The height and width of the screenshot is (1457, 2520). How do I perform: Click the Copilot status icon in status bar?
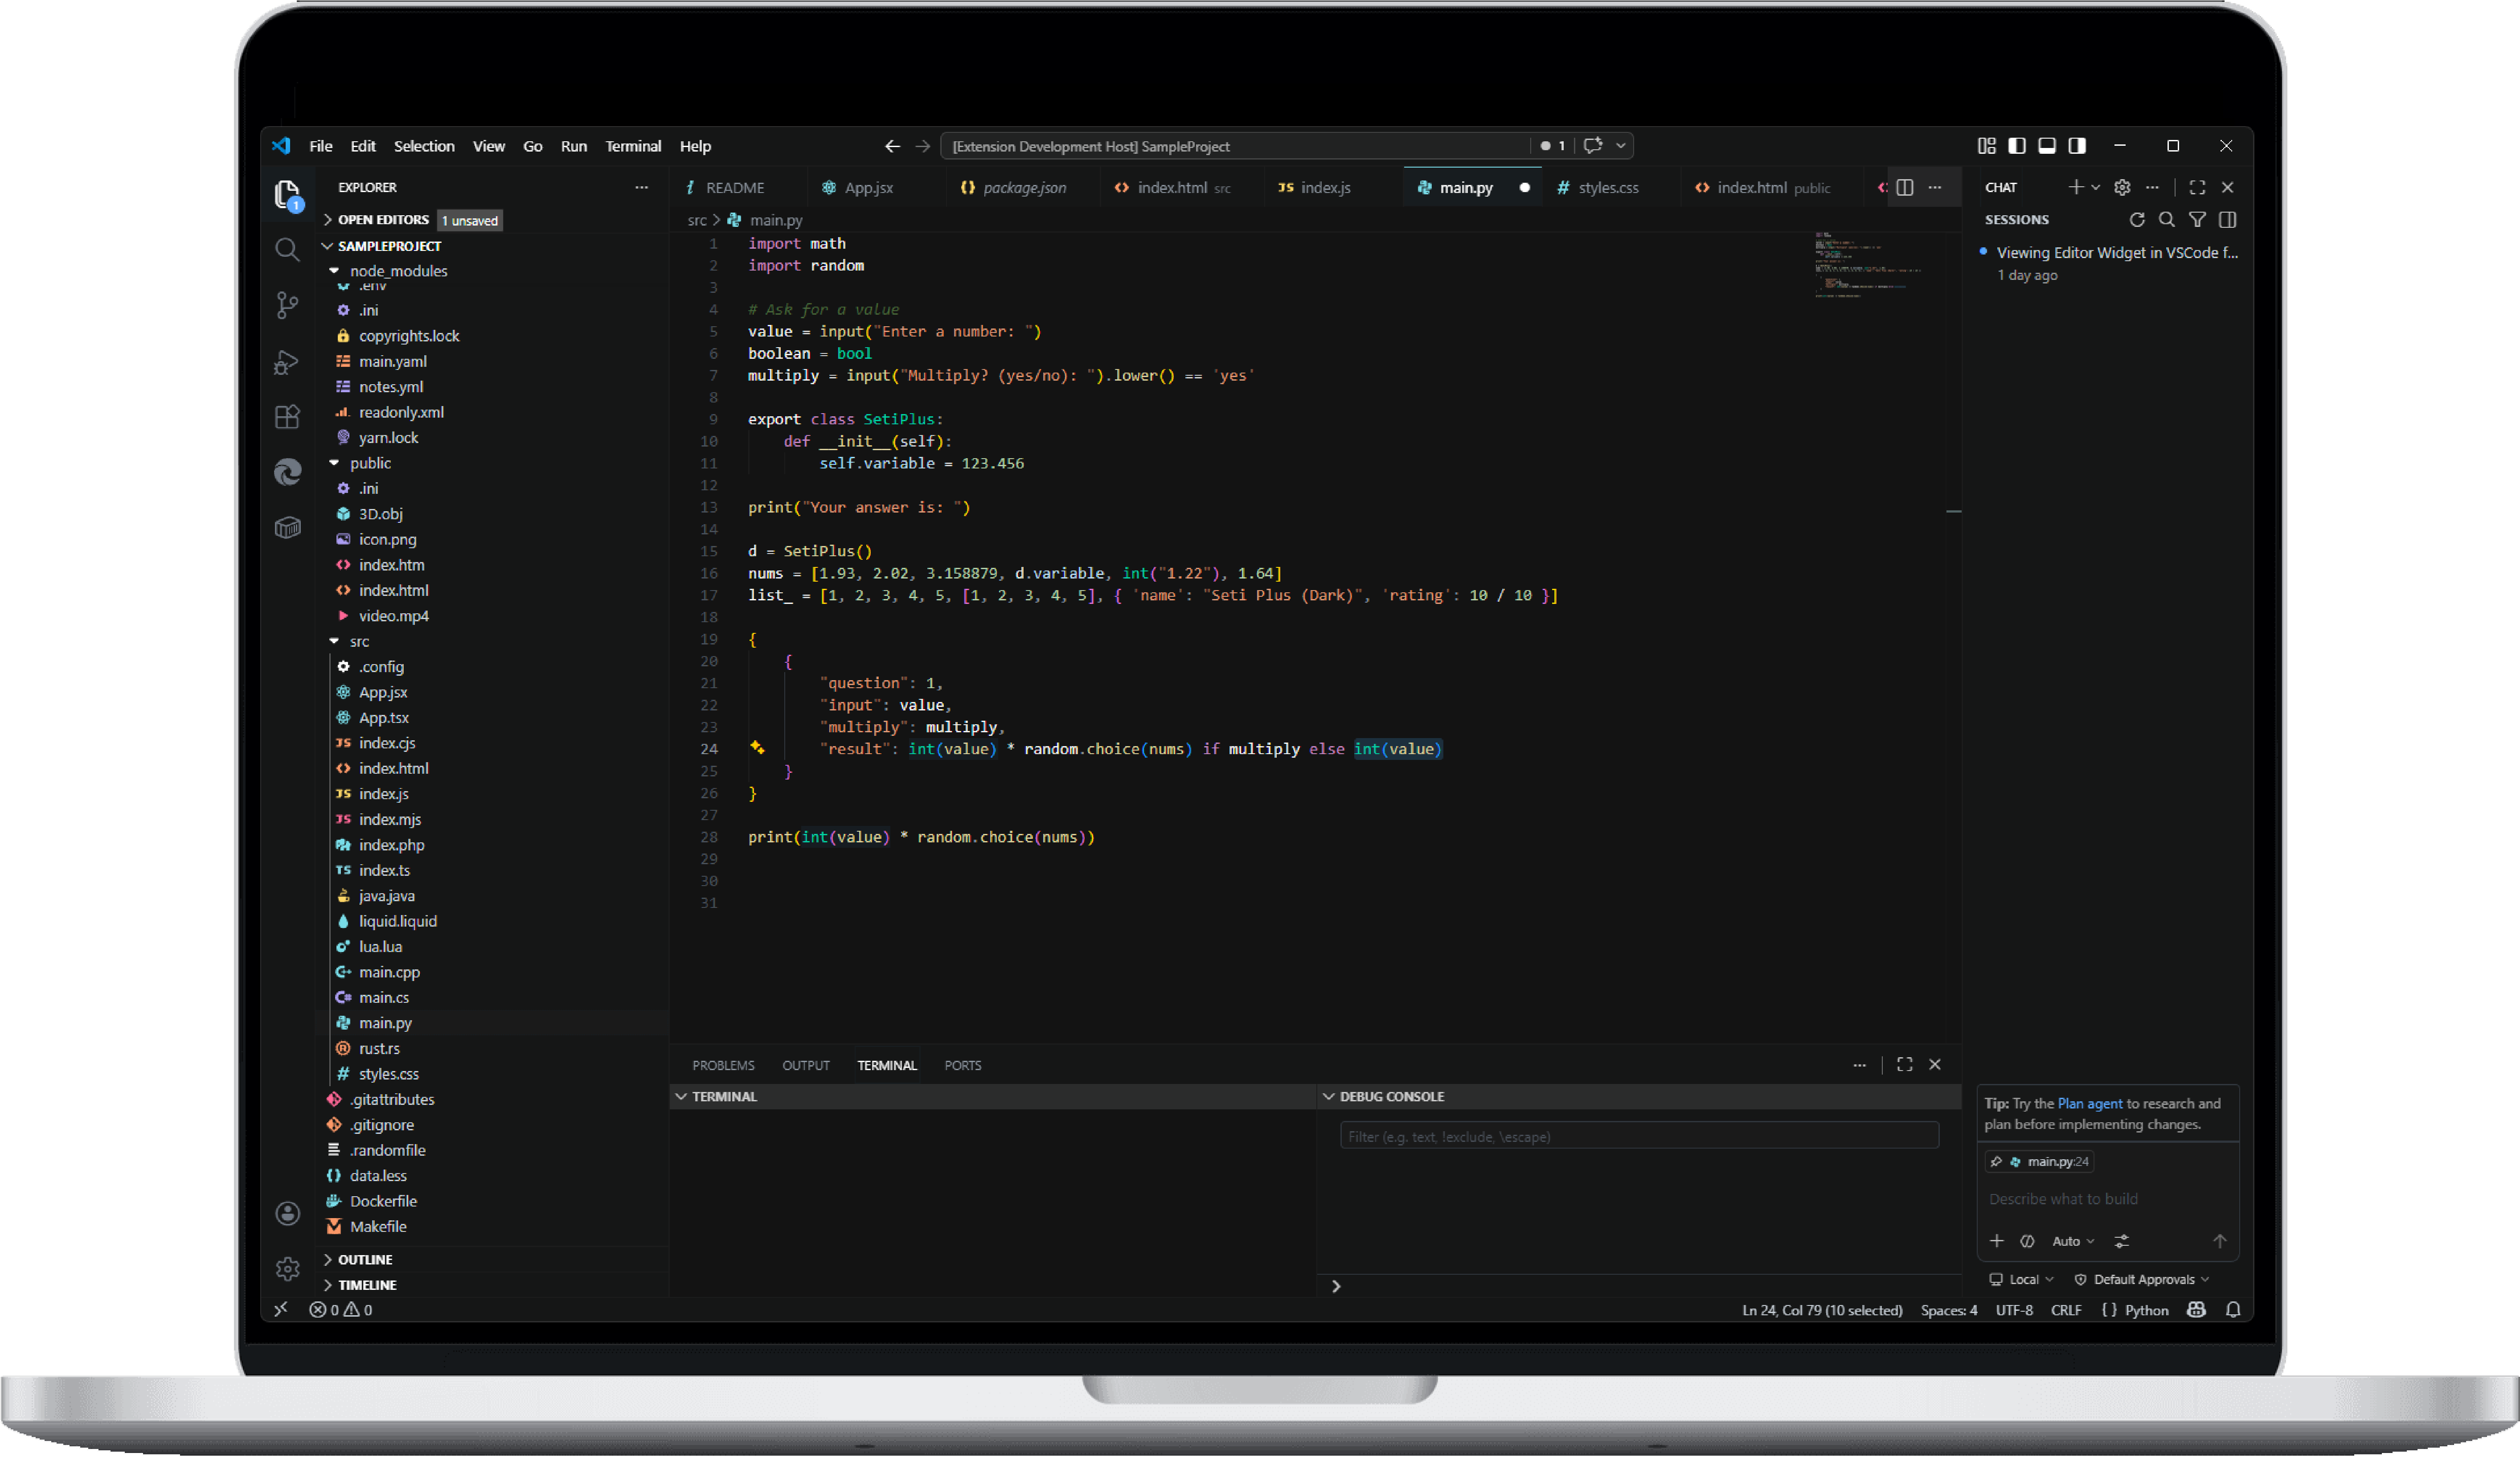pos(2196,1310)
